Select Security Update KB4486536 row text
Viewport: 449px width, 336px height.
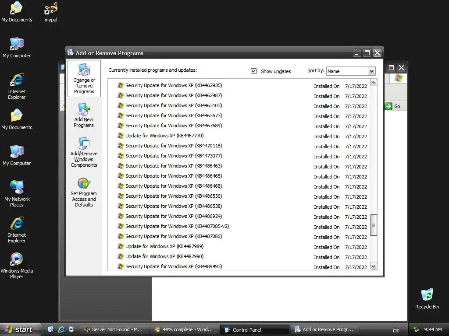click(x=174, y=196)
